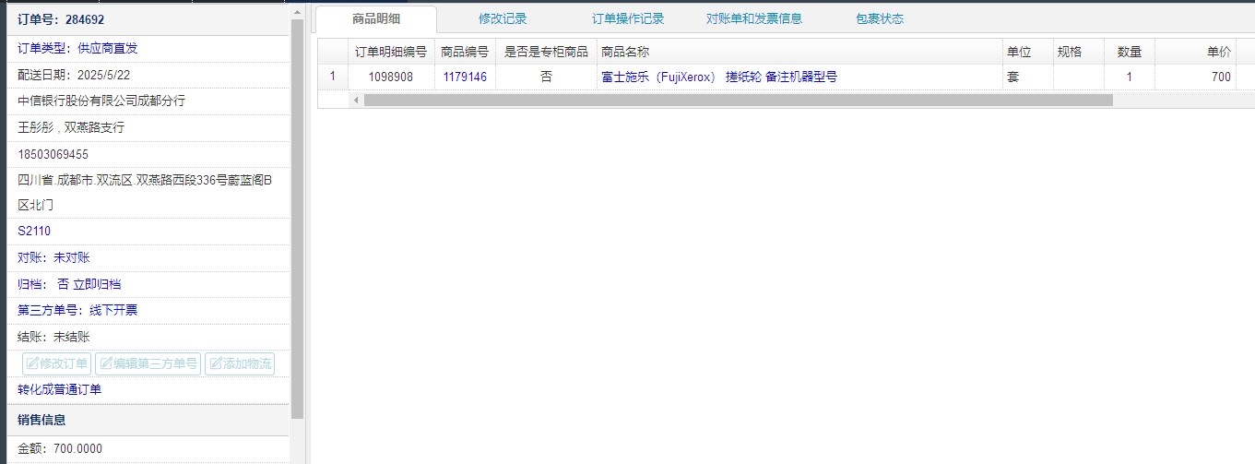Open the 订单操作记录 tab

point(628,18)
